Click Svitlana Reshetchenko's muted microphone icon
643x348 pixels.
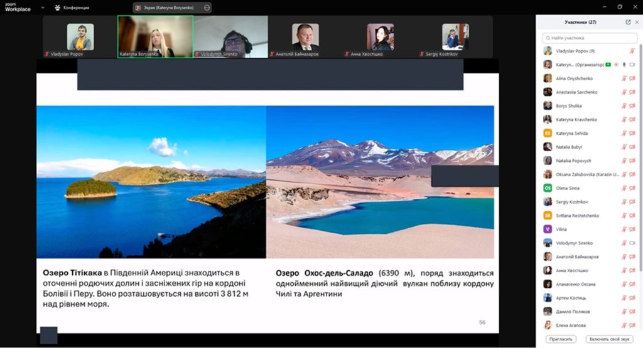624,215
